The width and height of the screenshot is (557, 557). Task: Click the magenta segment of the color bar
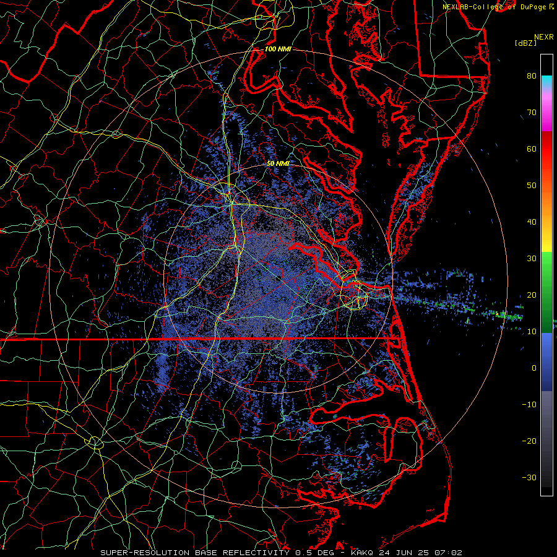coord(546,113)
